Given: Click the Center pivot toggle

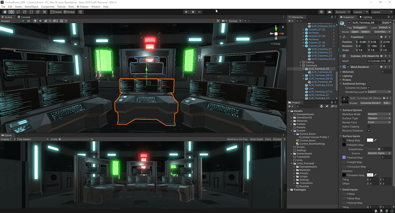Looking at the screenshot, I should click(x=56, y=12).
